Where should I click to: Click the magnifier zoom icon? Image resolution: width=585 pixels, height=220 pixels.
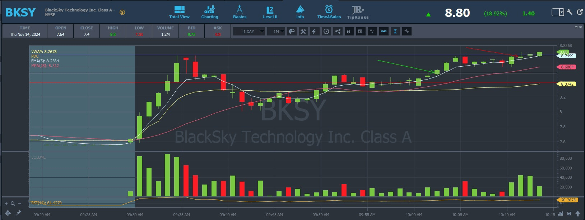13,204
